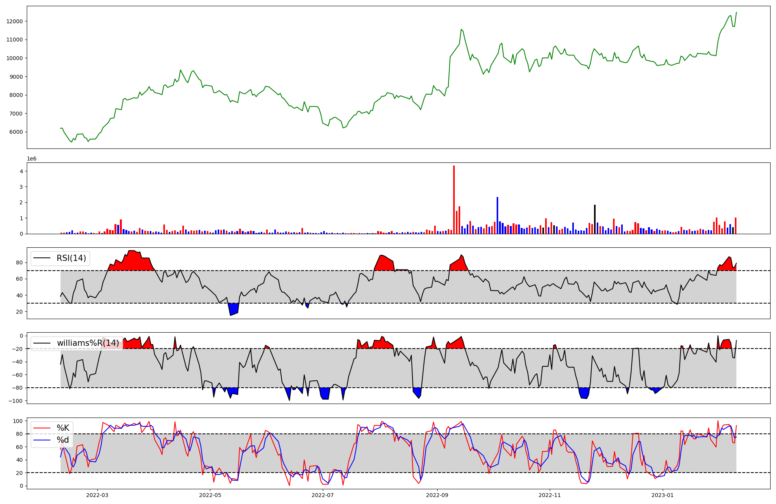The height and width of the screenshot is (504, 776).
Task: Click the blue %d legend line sample
Action: 42,440
